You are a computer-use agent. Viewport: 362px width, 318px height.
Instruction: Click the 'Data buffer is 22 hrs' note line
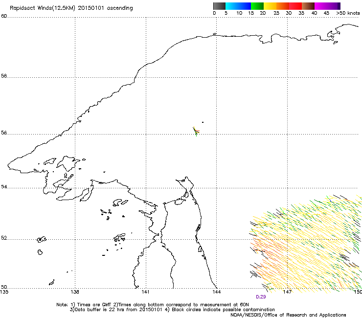point(172,310)
